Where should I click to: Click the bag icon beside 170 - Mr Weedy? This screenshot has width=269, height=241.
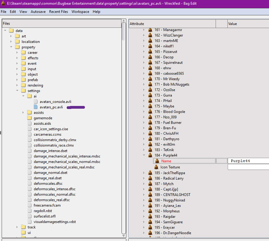coord(150,79)
